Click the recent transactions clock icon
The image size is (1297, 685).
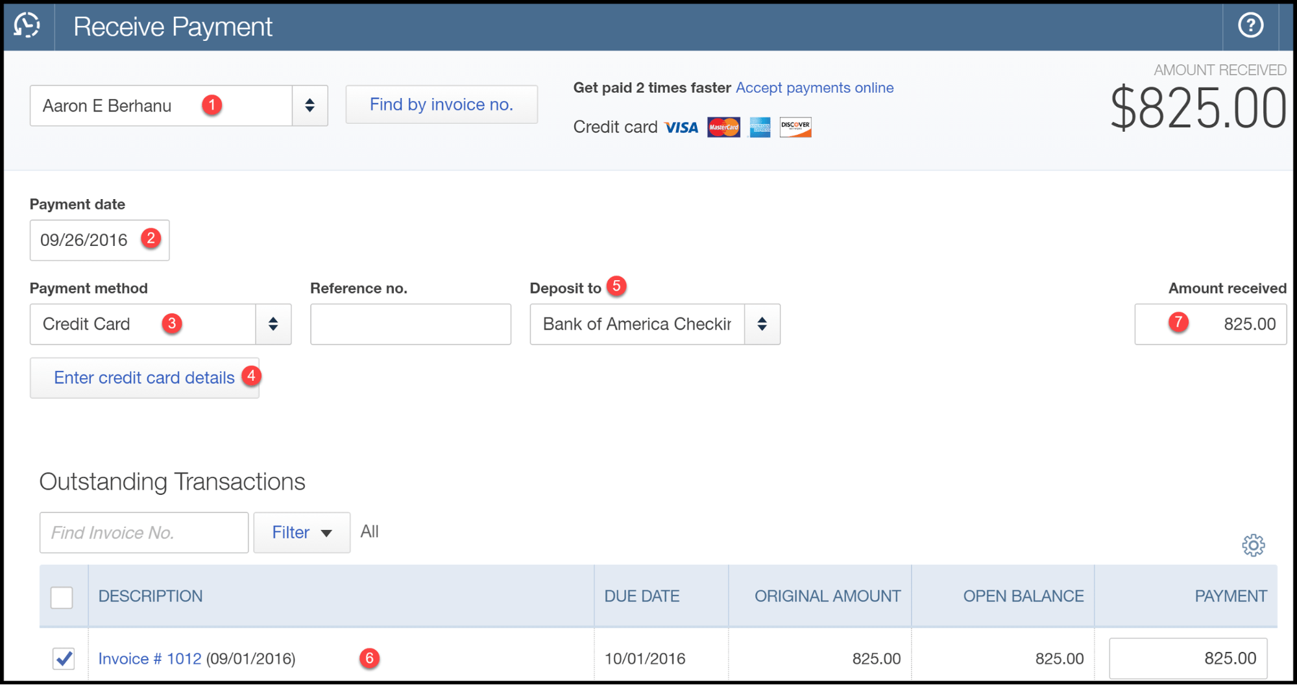tap(27, 26)
